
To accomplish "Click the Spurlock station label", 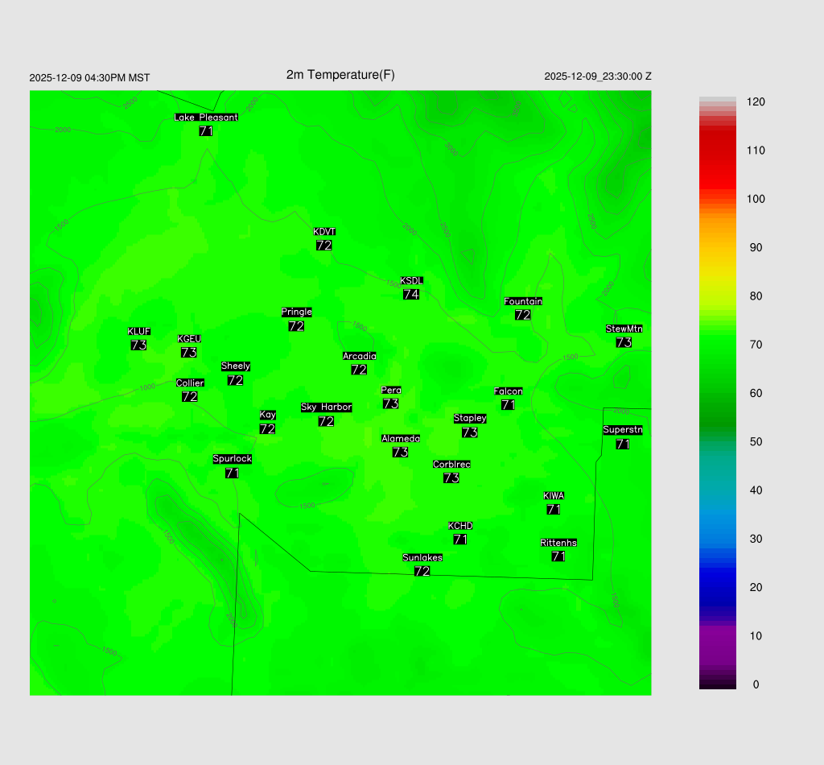I will click(233, 459).
